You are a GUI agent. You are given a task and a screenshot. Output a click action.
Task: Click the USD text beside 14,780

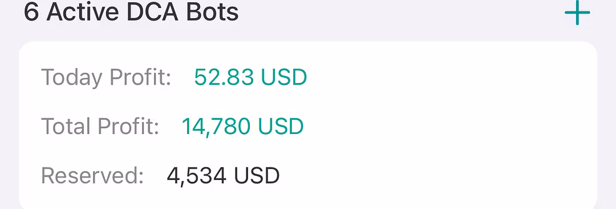coord(281,127)
